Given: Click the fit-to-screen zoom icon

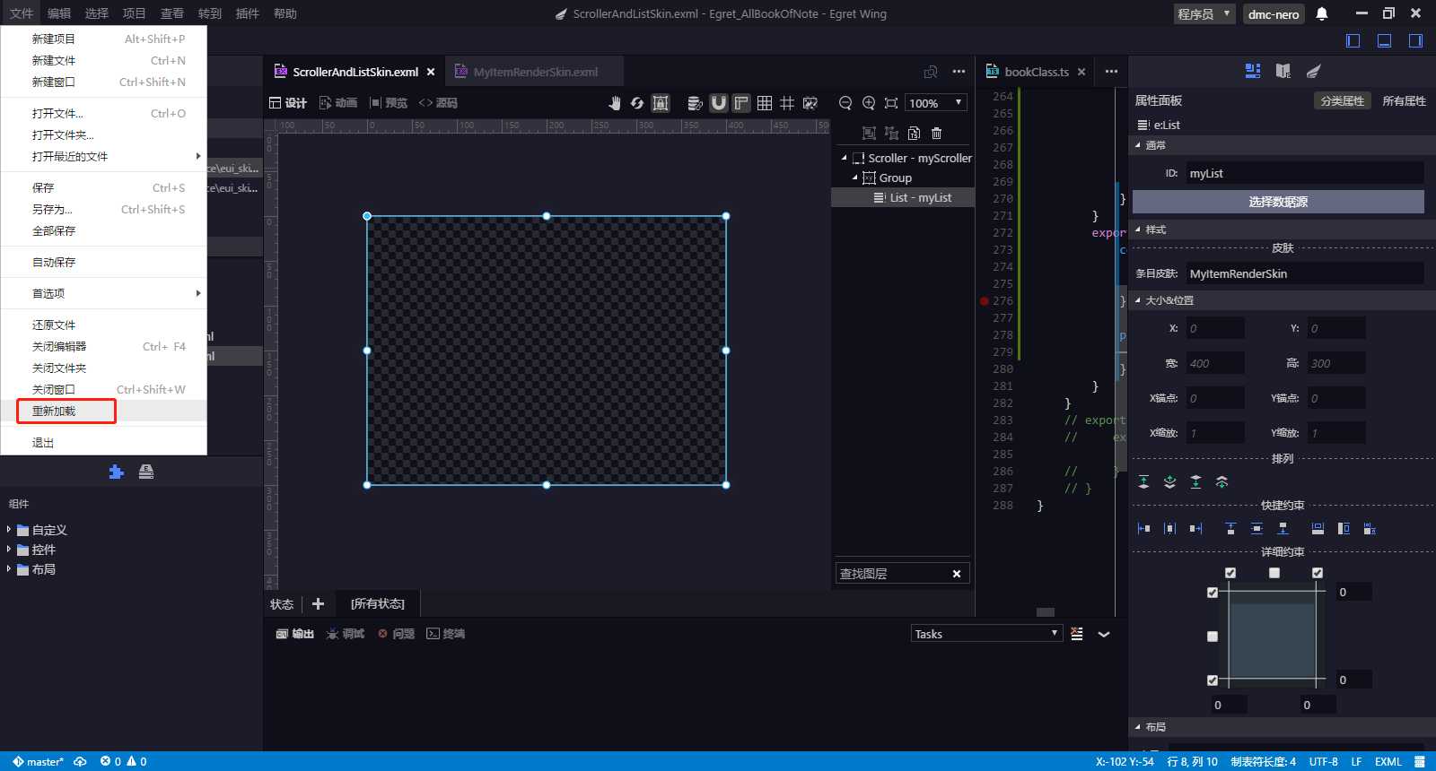Looking at the screenshot, I should point(891,103).
